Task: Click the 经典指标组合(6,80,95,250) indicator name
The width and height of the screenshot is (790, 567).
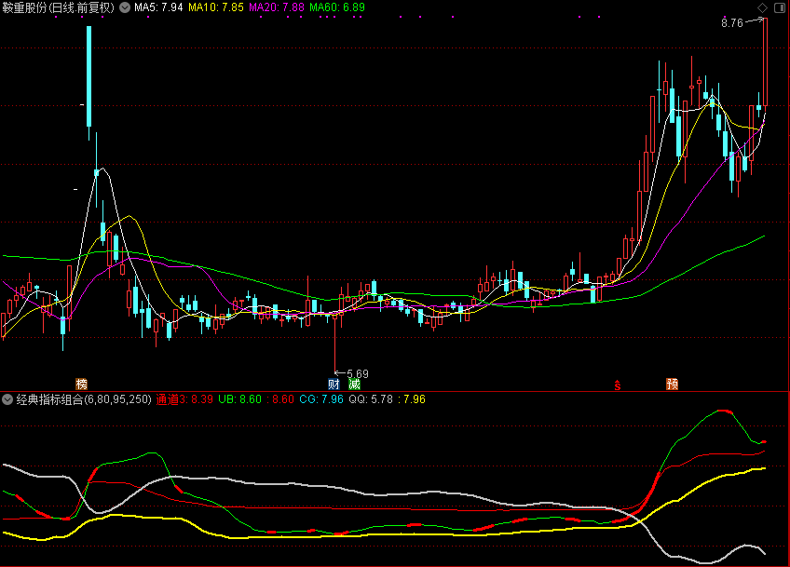Action: point(84,399)
